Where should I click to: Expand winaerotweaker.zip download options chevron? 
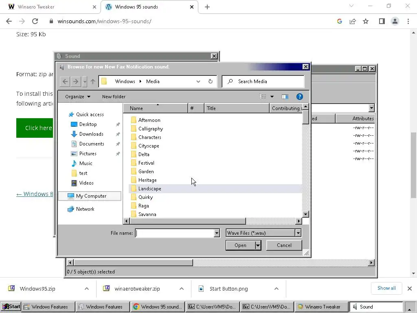point(181,289)
